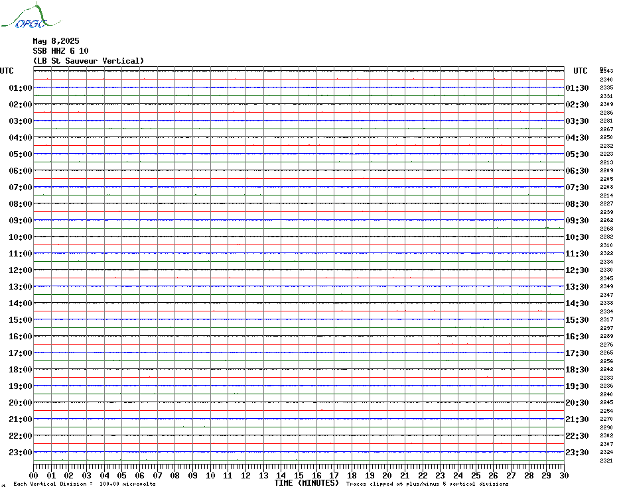Select minute 15 on the bottom axis
The height and width of the screenshot is (493, 617).
[x=299, y=476]
